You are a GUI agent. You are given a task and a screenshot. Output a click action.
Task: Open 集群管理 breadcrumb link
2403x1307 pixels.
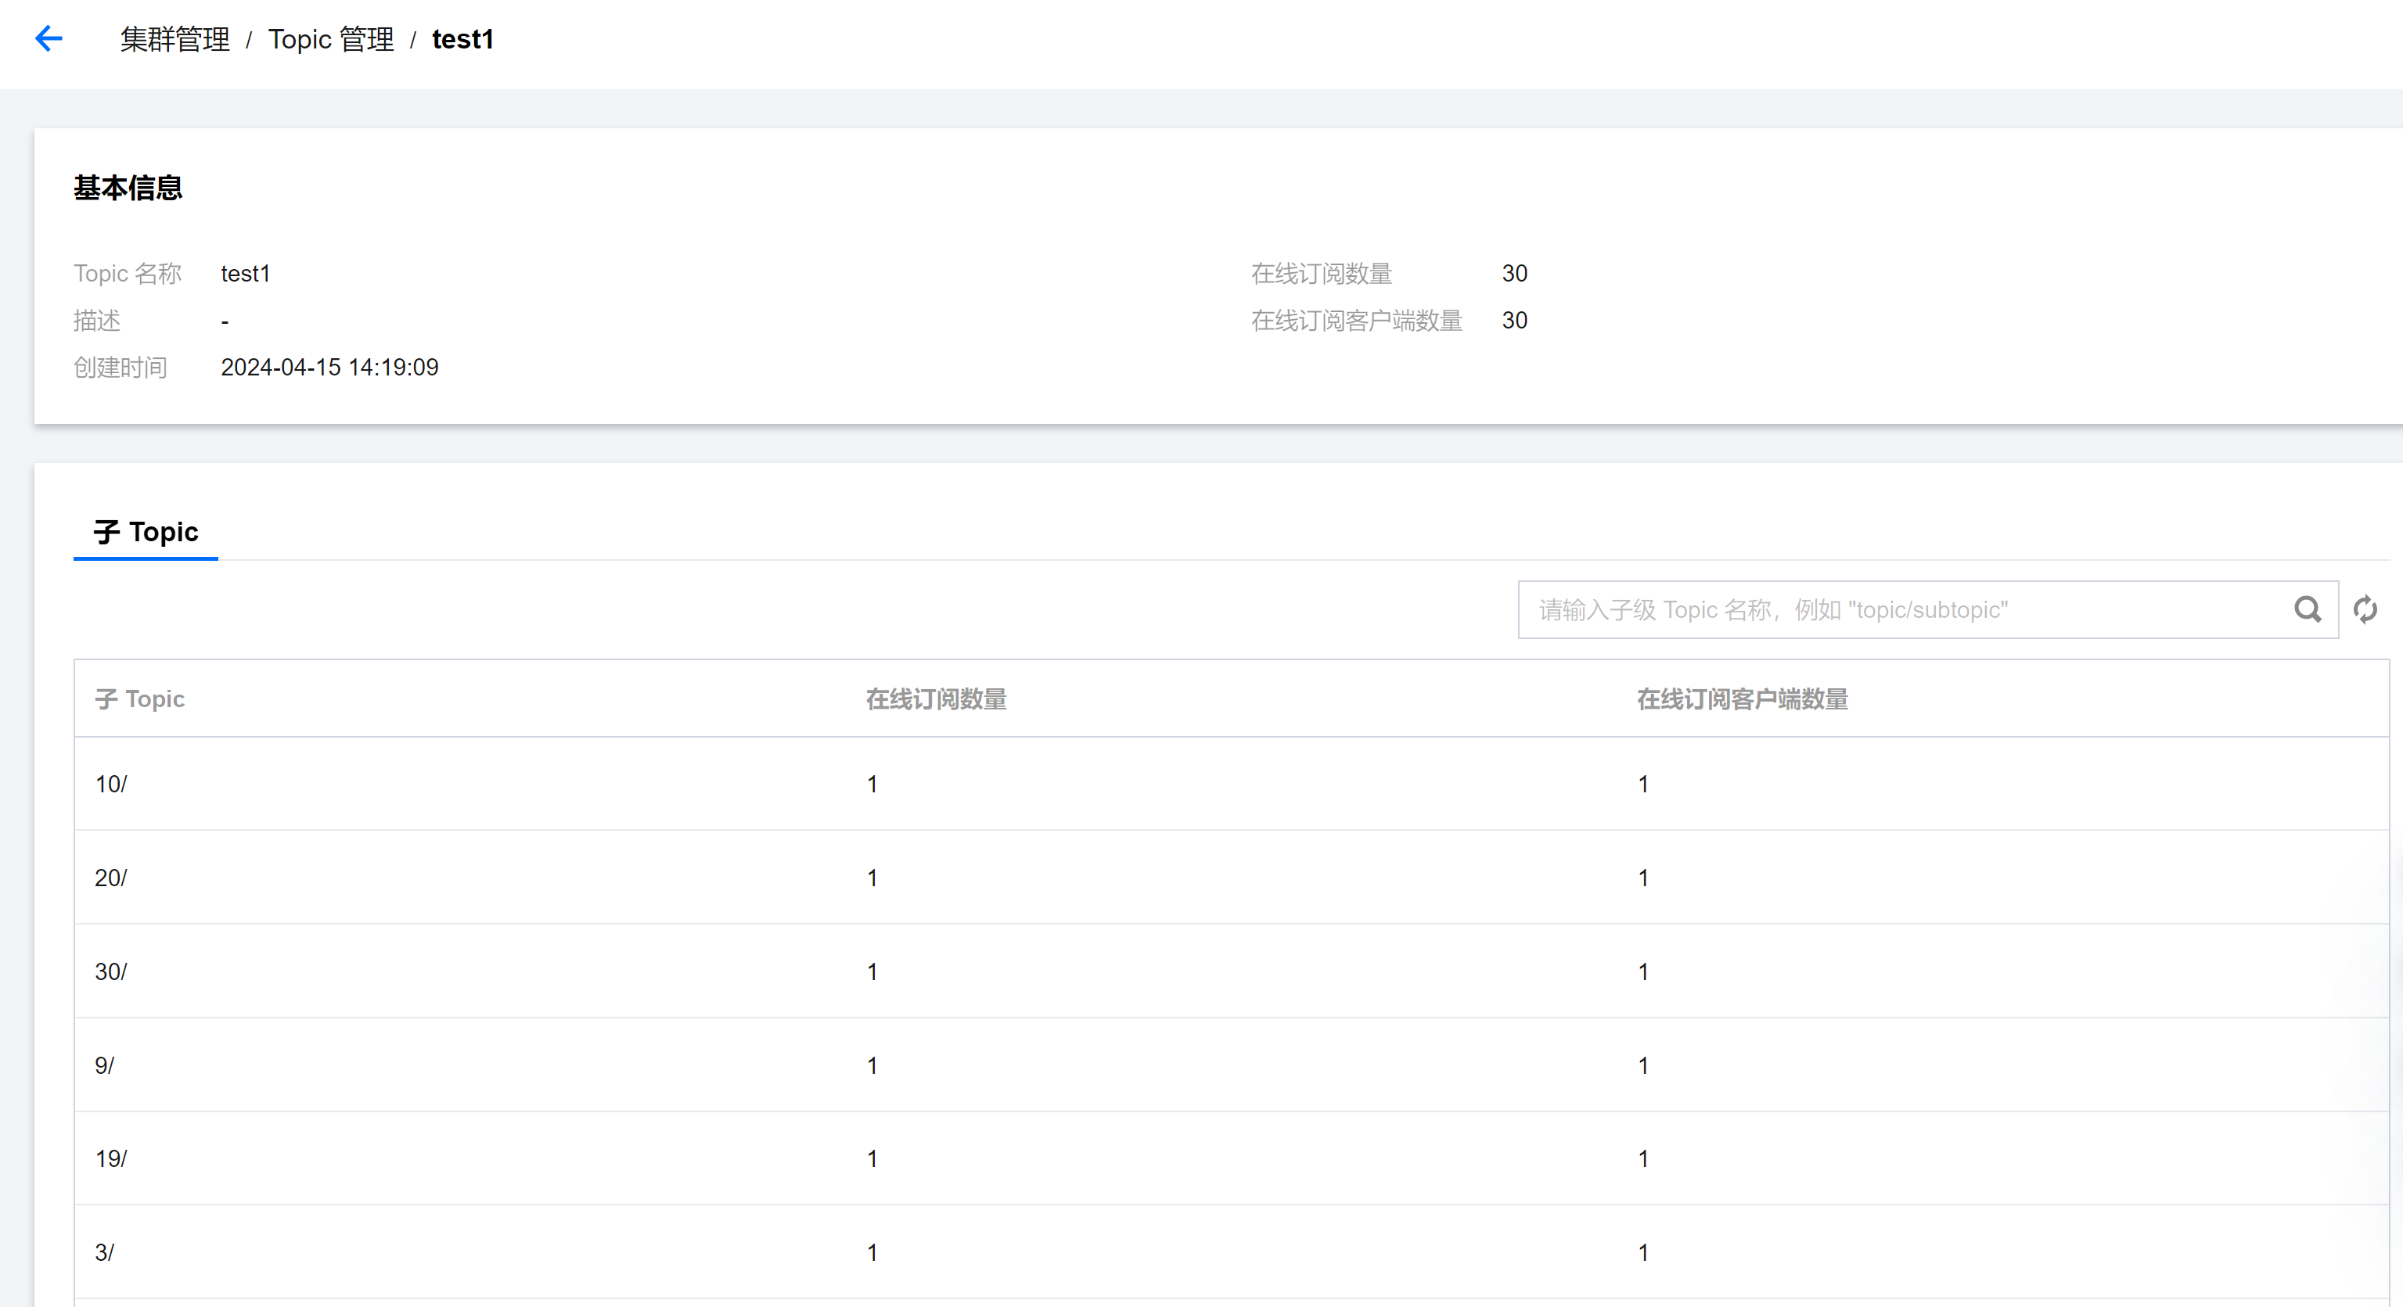174,39
